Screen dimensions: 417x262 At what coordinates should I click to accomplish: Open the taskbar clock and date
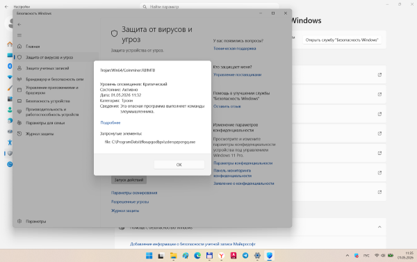pos(406,256)
